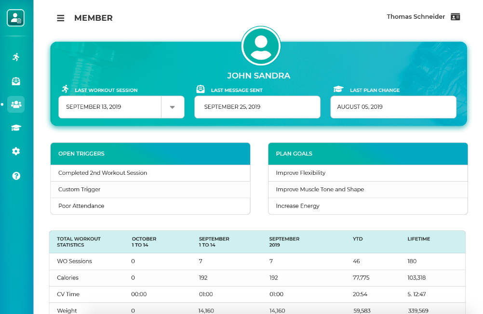Click the ID card icon beside Thomas Schneider

coord(455,17)
